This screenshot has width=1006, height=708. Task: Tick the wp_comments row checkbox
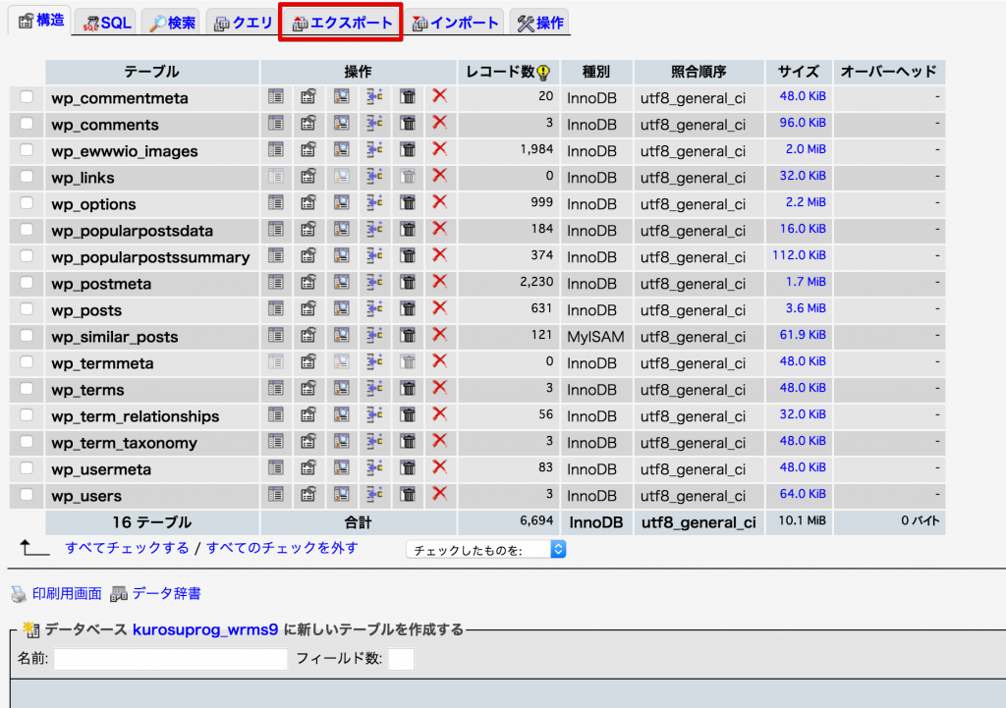click(27, 123)
